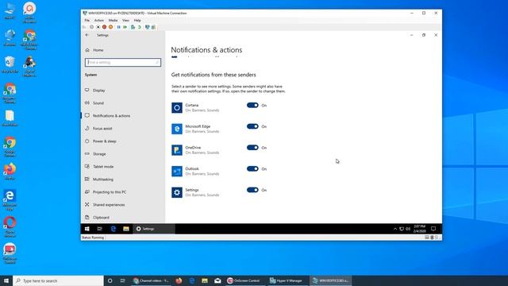The height and width of the screenshot is (286, 508).
Task: Turn off Microsoft Edge notifications toggle
Action: [252, 126]
